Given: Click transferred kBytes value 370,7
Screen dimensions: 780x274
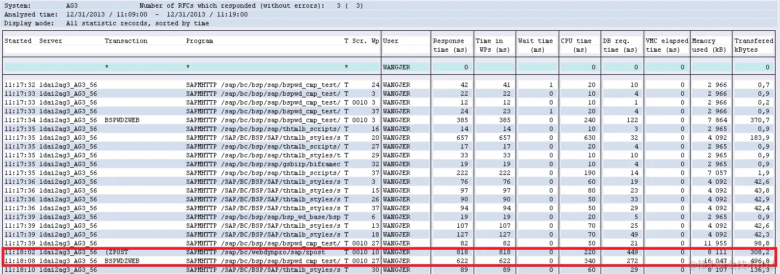Looking at the screenshot, I should (760, 120).
